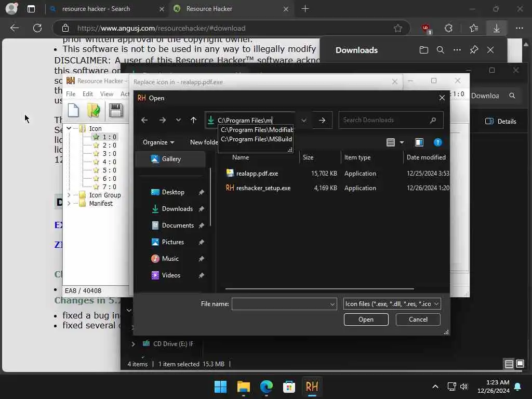Click Details in File Explorer window
This screenshot has height=399, width=532.
click(501, 122)
